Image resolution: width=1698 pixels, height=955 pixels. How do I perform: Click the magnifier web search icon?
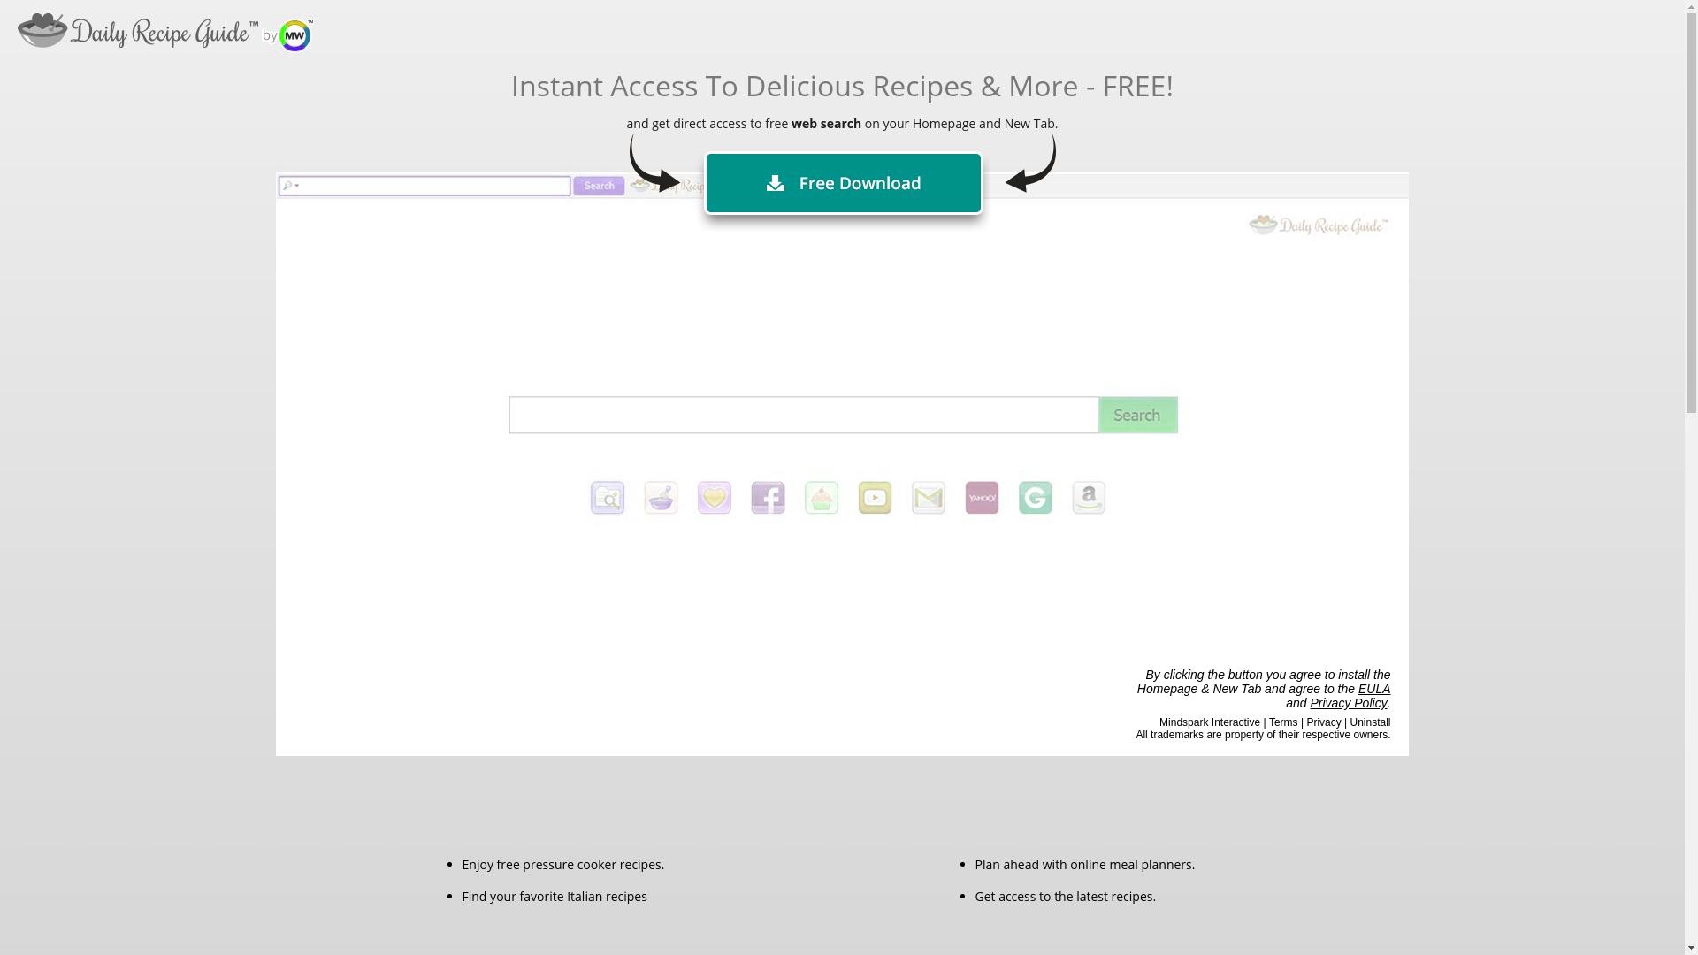[608, 498]
